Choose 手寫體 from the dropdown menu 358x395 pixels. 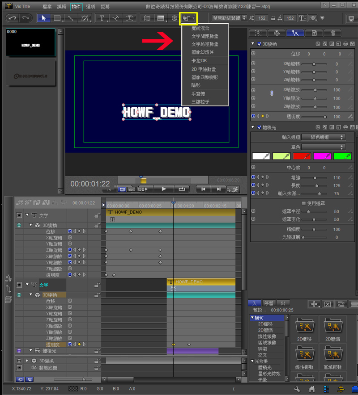click(x=198, y=94)
